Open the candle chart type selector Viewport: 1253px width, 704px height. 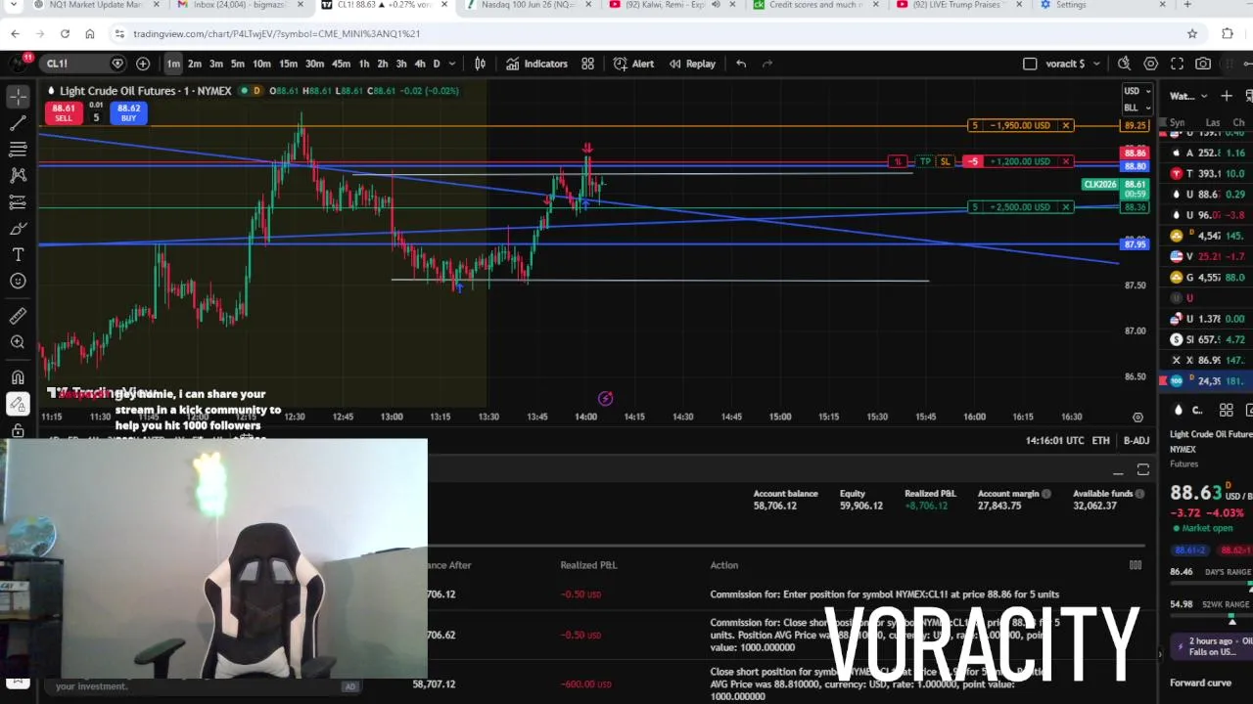coord(481,64)
